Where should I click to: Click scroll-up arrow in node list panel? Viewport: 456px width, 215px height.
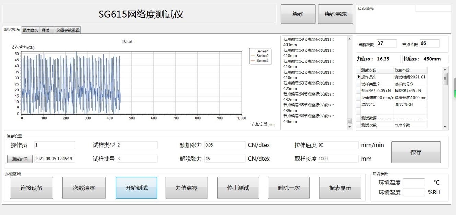tap(350, 39)
